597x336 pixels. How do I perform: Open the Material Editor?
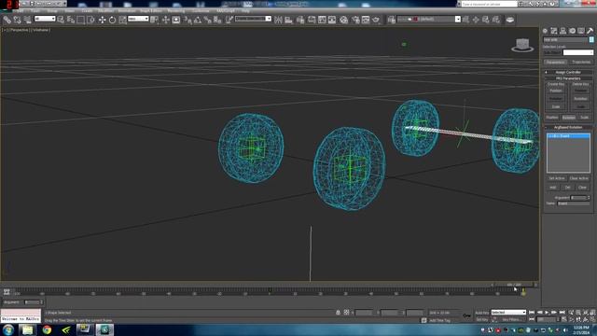(344, 20)
